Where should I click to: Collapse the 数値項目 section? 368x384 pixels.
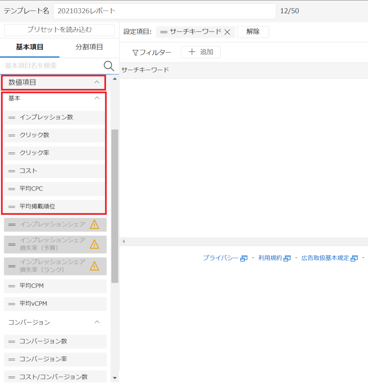point(97,82)
